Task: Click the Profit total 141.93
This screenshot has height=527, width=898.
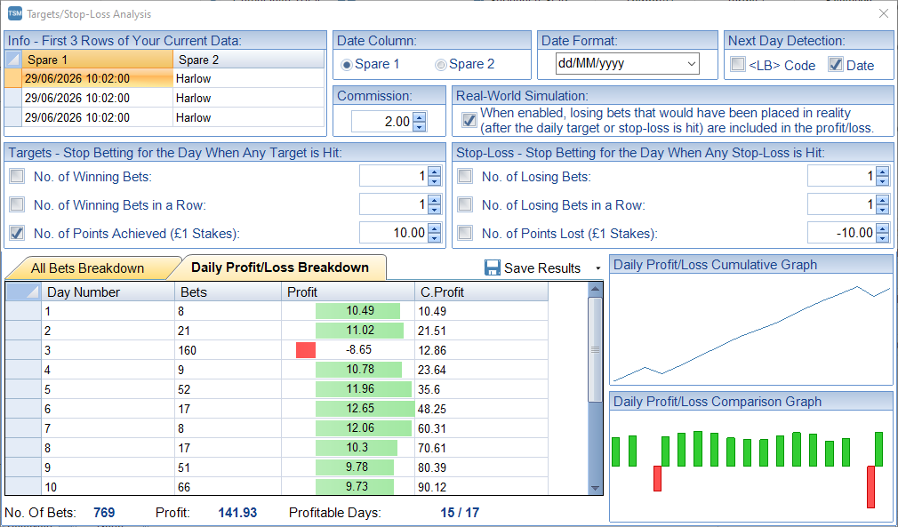Action: tap(237, 513)
